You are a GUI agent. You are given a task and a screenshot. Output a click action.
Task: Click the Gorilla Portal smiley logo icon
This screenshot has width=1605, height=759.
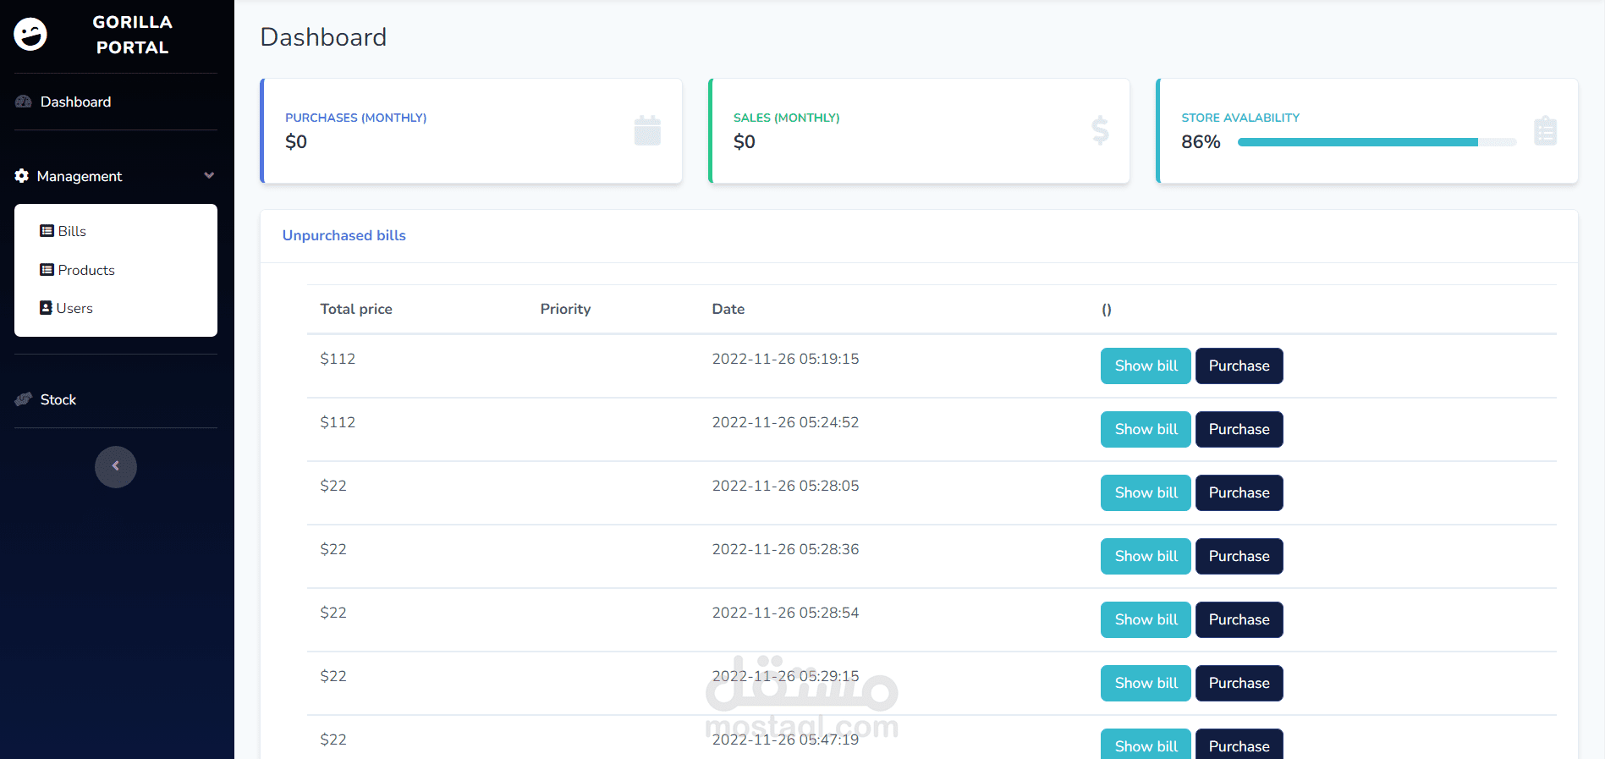pos(30,35)
